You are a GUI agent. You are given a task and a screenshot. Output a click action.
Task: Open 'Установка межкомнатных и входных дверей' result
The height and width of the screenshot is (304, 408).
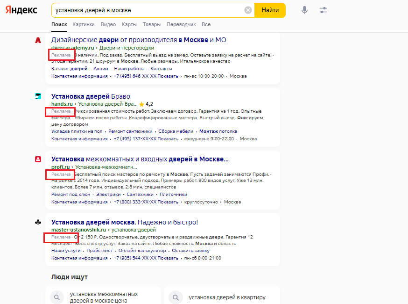140,159
